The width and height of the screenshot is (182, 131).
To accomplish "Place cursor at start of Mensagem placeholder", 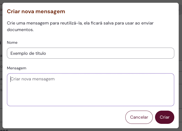I will click(11, 79).
